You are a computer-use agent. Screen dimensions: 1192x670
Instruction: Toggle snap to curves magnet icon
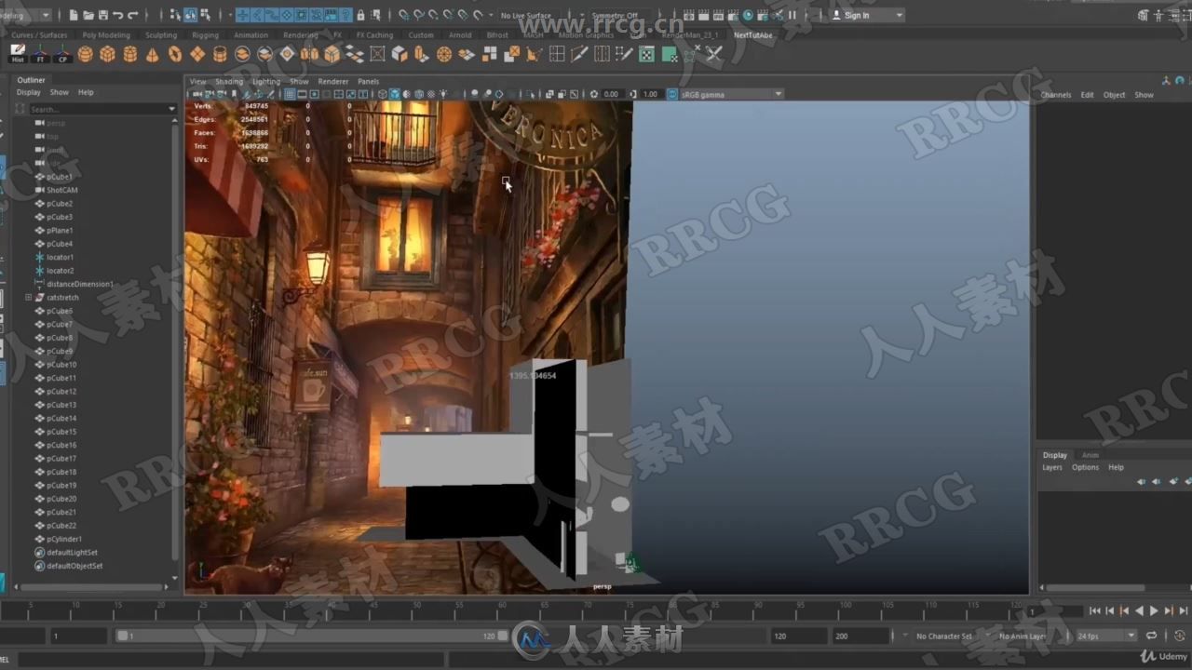(418, 15)
